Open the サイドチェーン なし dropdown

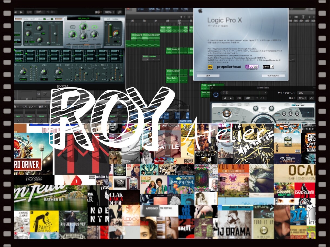pyautogui.click(x=305, y=93)
